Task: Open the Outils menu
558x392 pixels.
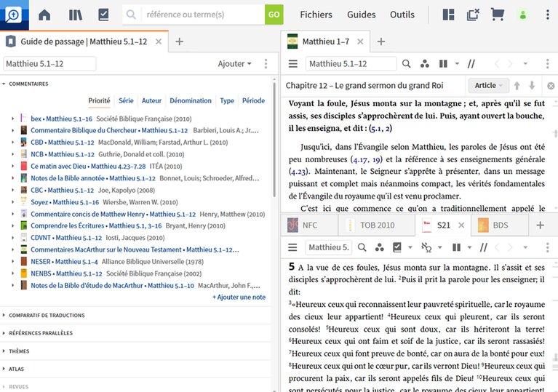Action: (402, 15)
